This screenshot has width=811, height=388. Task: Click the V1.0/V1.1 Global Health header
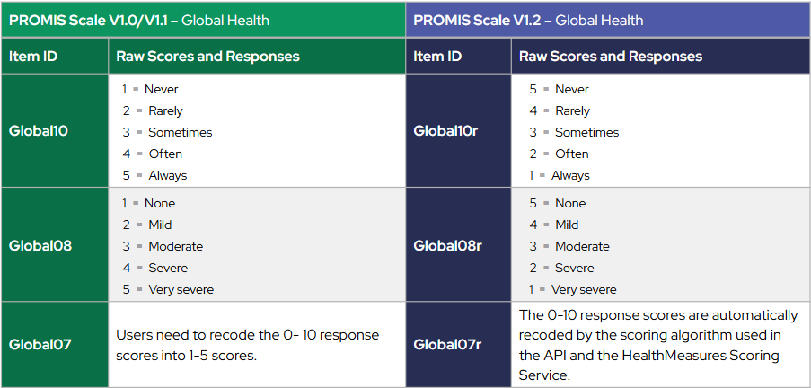coord(139,20)
